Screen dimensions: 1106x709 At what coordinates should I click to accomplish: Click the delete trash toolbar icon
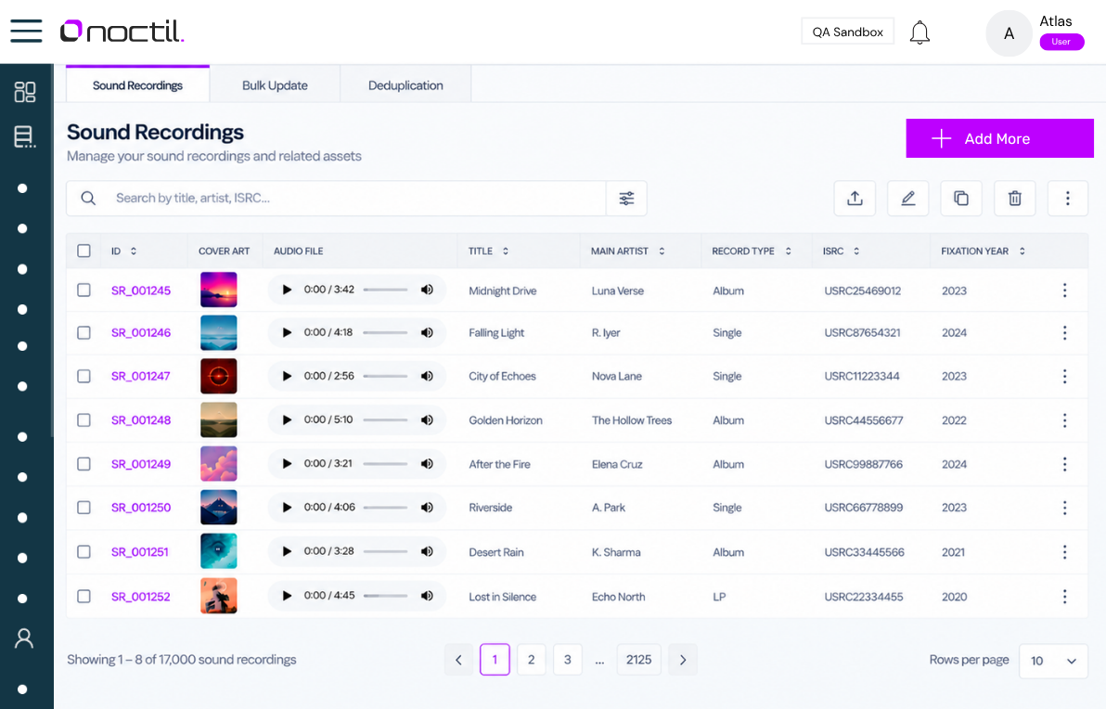[1014, 199]
